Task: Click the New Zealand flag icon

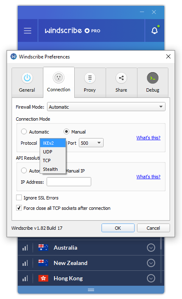Action: click(x=43, y=263)
